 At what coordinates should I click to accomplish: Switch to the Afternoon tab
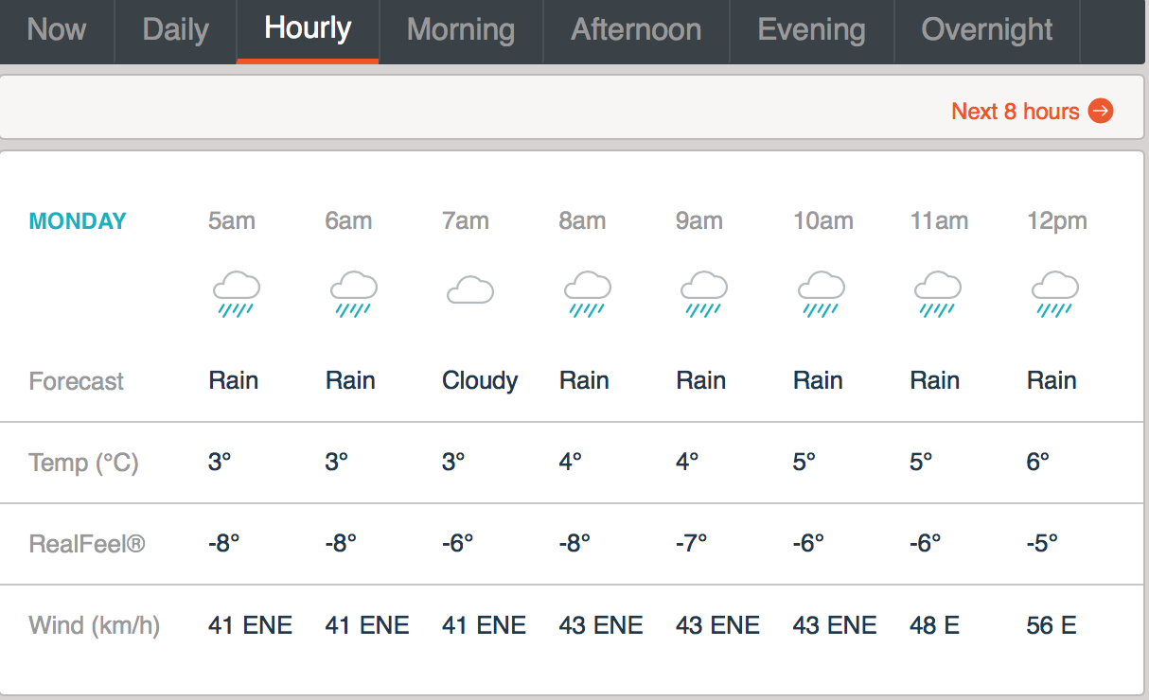(636, 29)
